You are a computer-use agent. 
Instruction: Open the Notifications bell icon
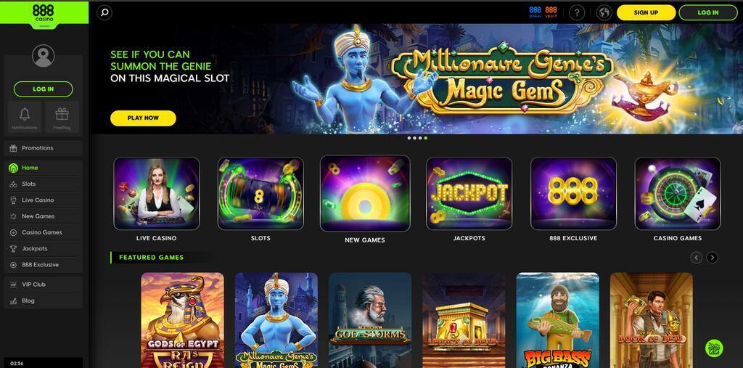coord(25,117)
